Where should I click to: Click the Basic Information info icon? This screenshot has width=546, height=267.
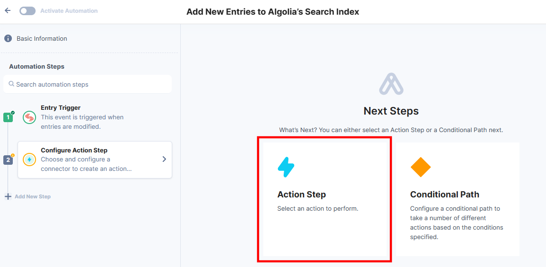click(x=8, y=38)
